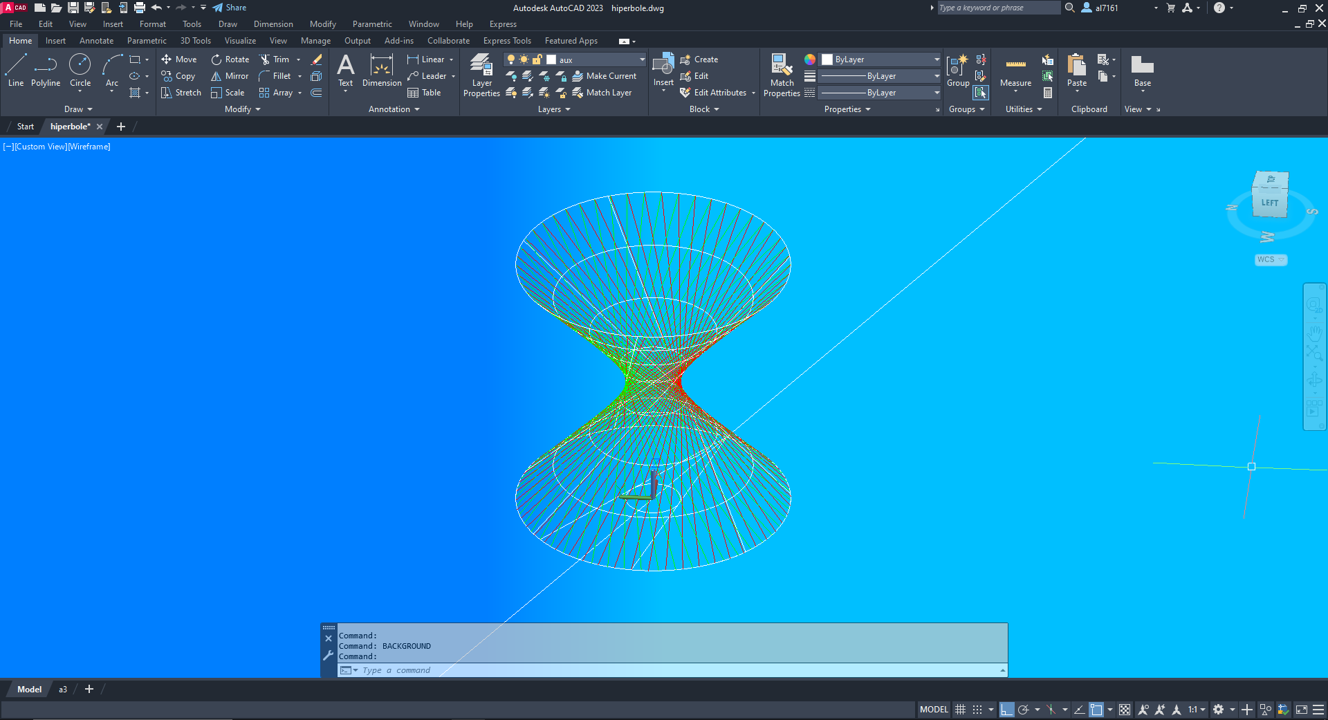Click the Erase tool icon

tap(317, 59)
